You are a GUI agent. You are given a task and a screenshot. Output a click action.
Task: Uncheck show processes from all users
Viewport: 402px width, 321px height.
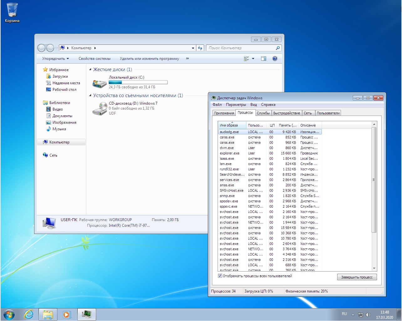[220, 276]
